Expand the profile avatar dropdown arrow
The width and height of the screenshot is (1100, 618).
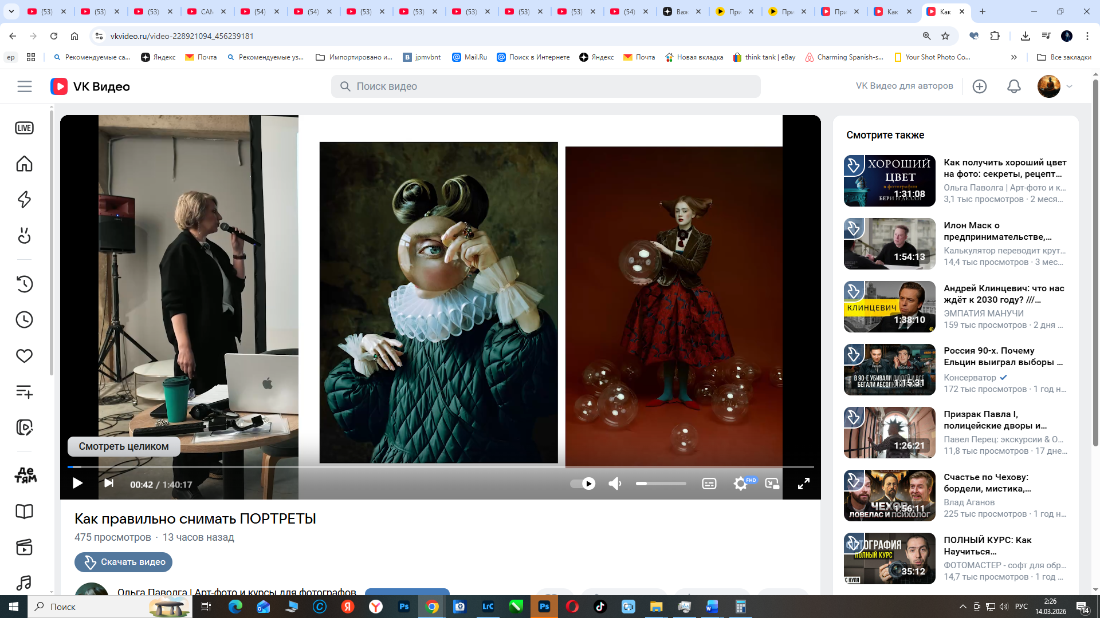(x=1069, y=86)
